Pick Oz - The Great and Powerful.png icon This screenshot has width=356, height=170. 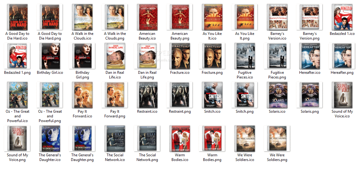(x=50, y=95)
